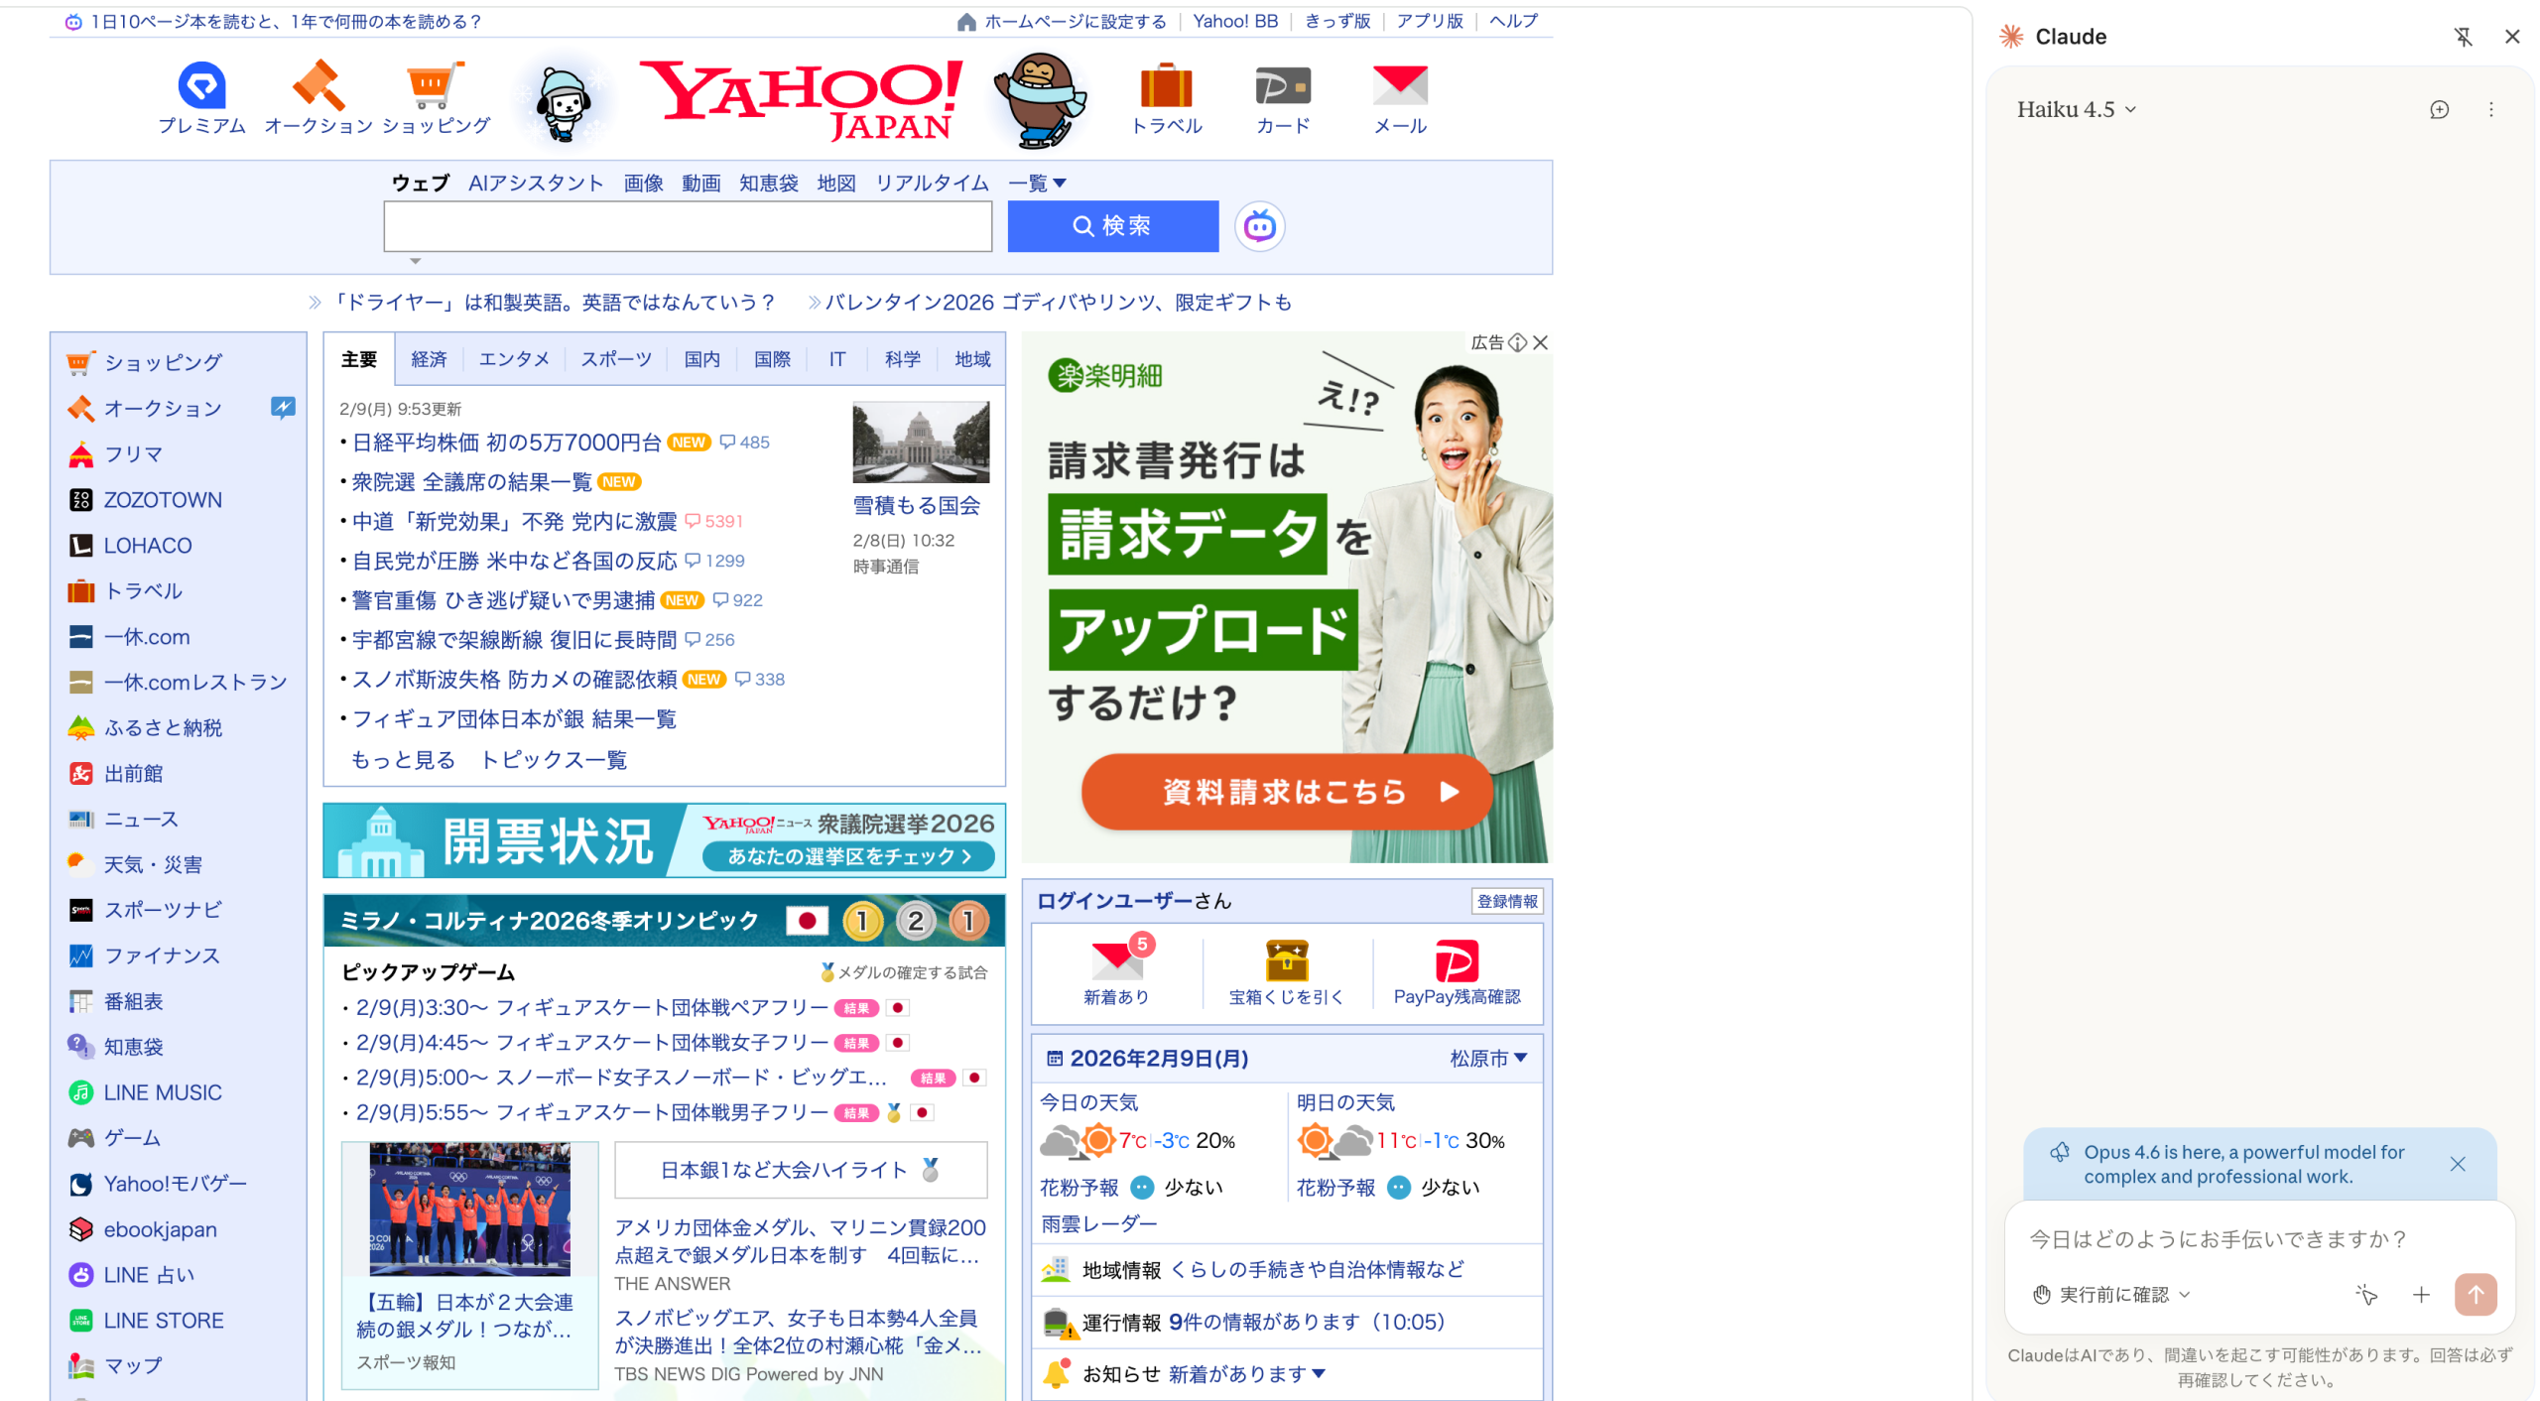Start a new chat in Claude panel
2540x1401 pixels.
point(2439,110)
